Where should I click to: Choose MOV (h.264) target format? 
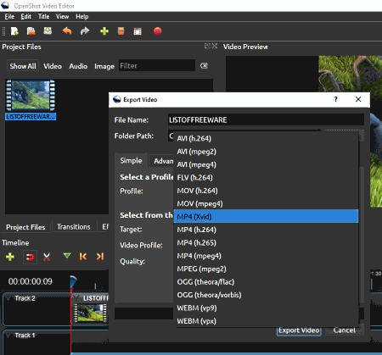coord(266,191)
